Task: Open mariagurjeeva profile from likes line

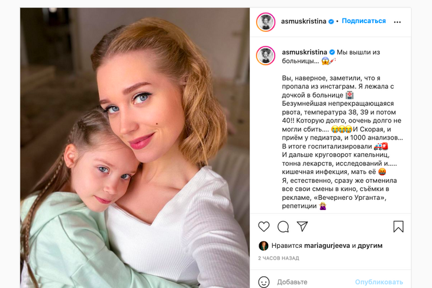Action: [327, 245]
